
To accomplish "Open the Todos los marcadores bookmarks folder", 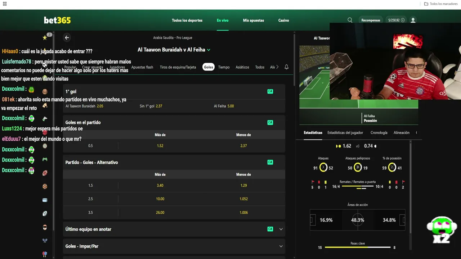I will point(441,4).
